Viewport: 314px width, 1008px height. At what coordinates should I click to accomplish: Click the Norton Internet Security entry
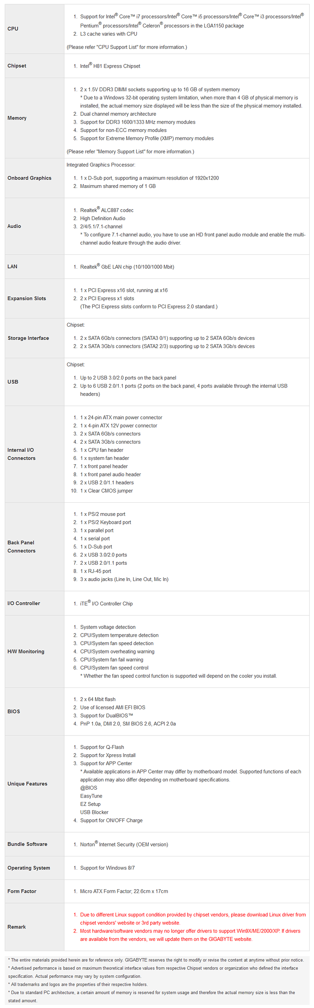(124, 845)
